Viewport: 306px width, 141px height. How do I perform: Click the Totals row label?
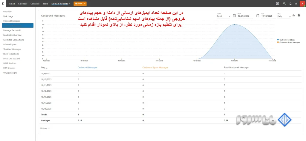44,115
